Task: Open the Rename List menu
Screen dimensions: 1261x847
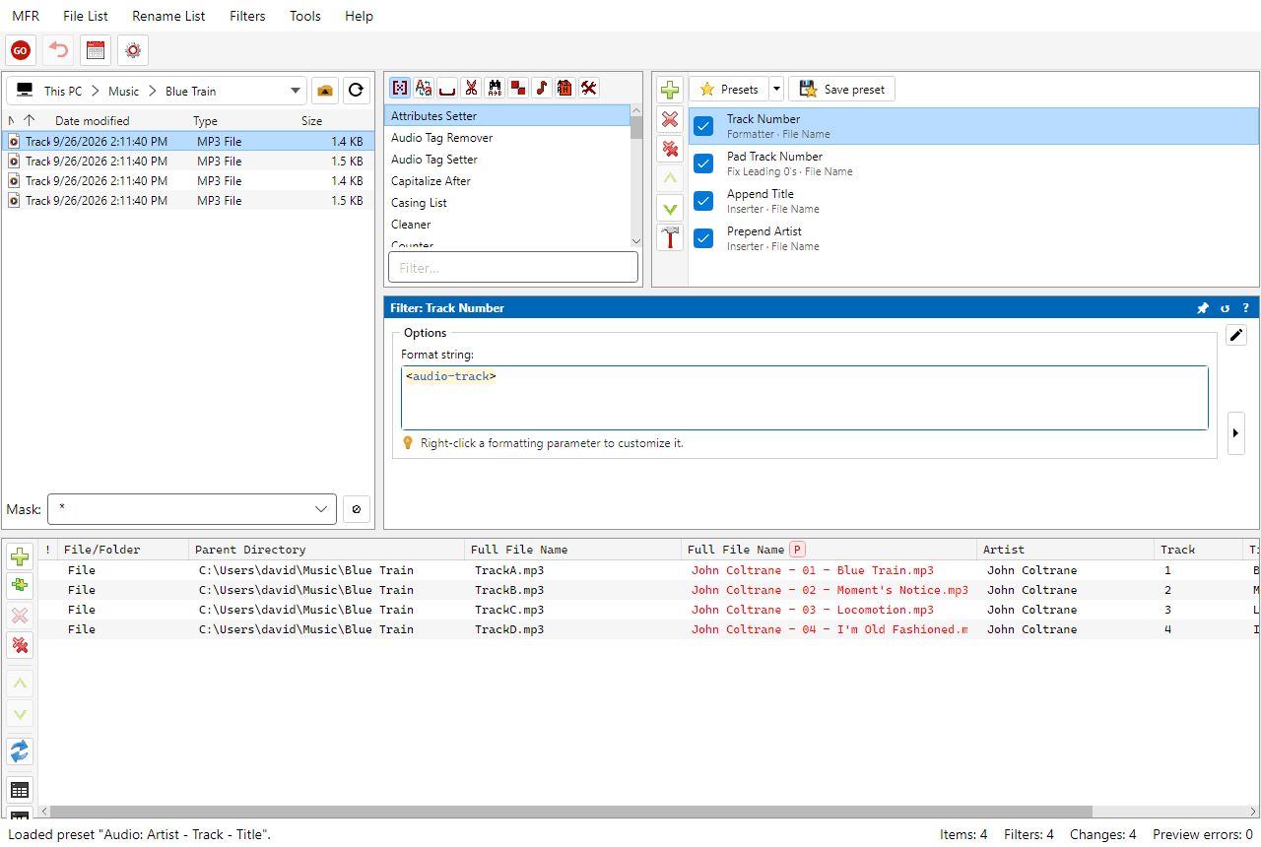Action: click(x=168, y=16)
